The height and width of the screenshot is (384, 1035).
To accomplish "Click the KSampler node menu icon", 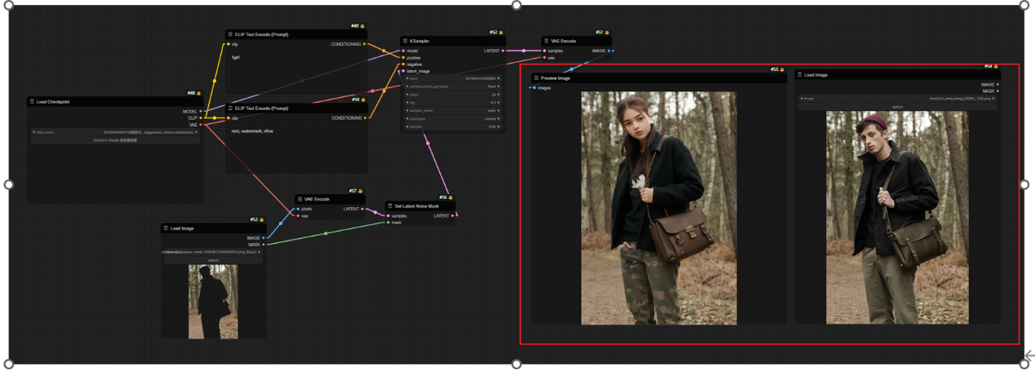I will coord(405,41).
